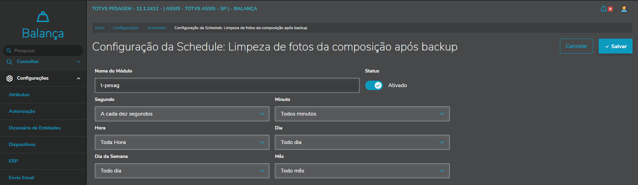This screenshot has width=638, height=185.
Task: Click the search bar magnifier icon
Action: [9, 50]
